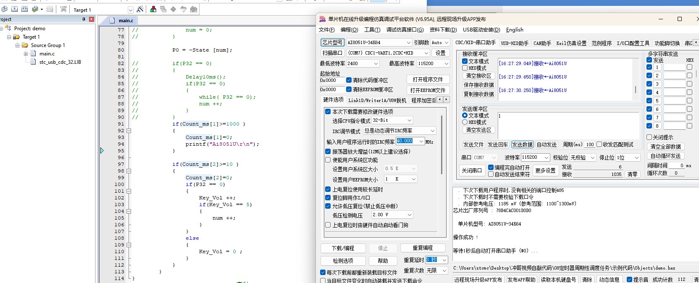Collapse the code fold marker at line 92
Image resolution: width=699 pixels, height=283 pixels.
tap(129, 131)
